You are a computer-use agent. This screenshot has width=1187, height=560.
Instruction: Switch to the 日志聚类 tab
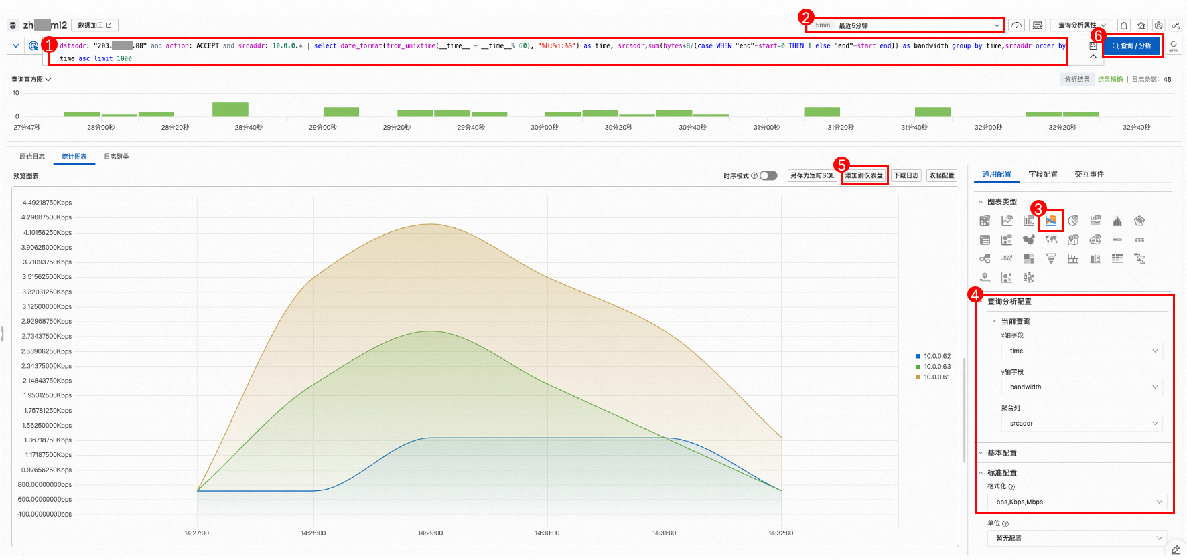tap(117, 157)
